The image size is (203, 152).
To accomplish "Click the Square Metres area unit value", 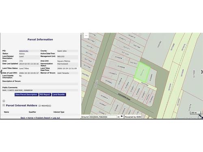I will pos(64,61).
